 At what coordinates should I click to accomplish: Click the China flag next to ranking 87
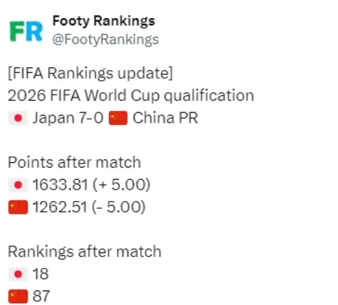[18, 296]
